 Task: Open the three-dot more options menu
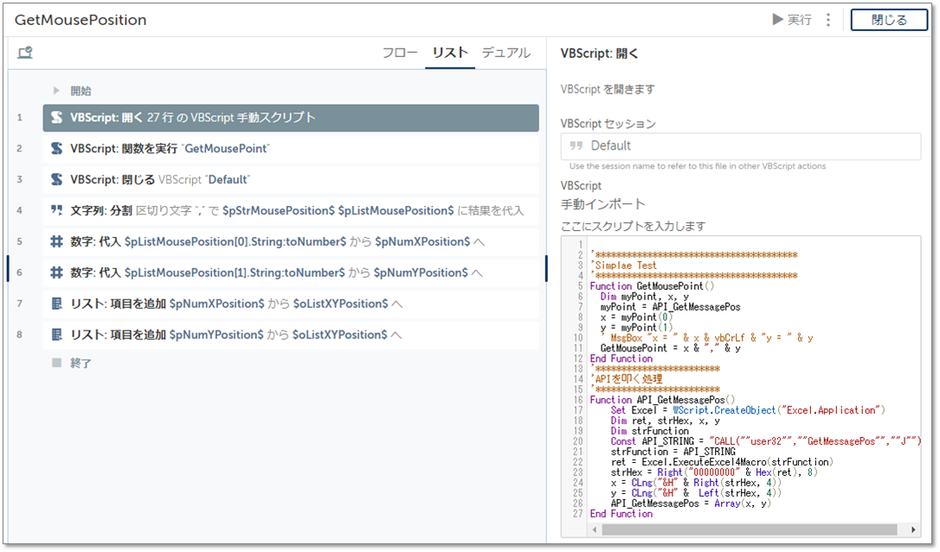pyautogui.click(x=827, y=20)
